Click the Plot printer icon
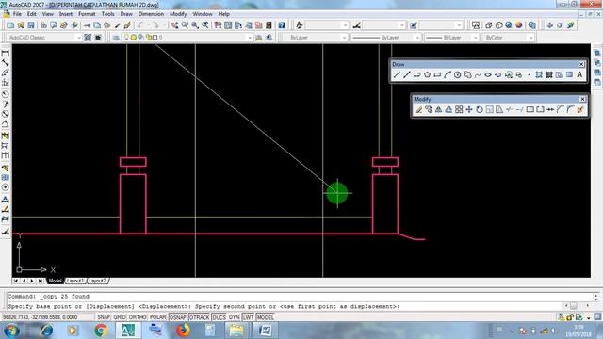The height and width of the screenshot is (339, 603). tap(43, 25)
